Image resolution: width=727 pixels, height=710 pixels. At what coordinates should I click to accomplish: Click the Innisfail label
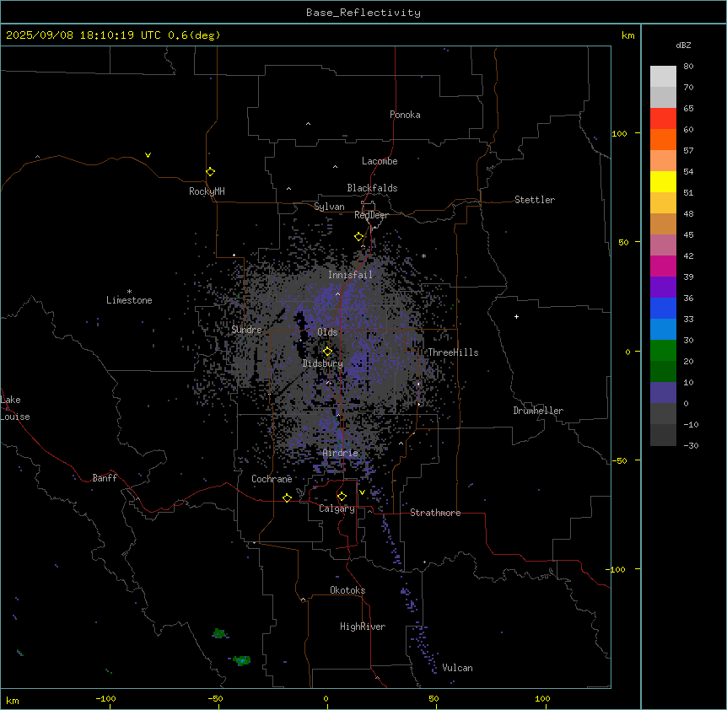click(x=350, y=275)
